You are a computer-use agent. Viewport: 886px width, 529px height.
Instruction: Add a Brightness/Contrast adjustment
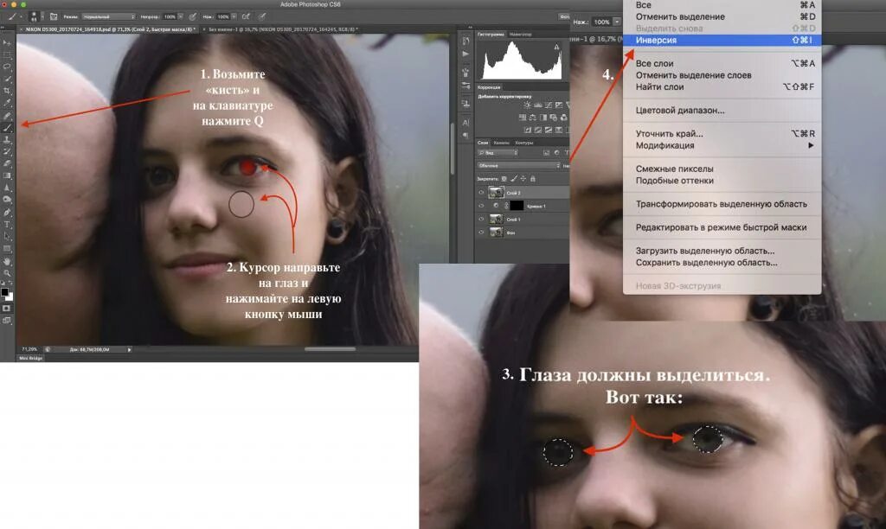click(x=527, y=105)
